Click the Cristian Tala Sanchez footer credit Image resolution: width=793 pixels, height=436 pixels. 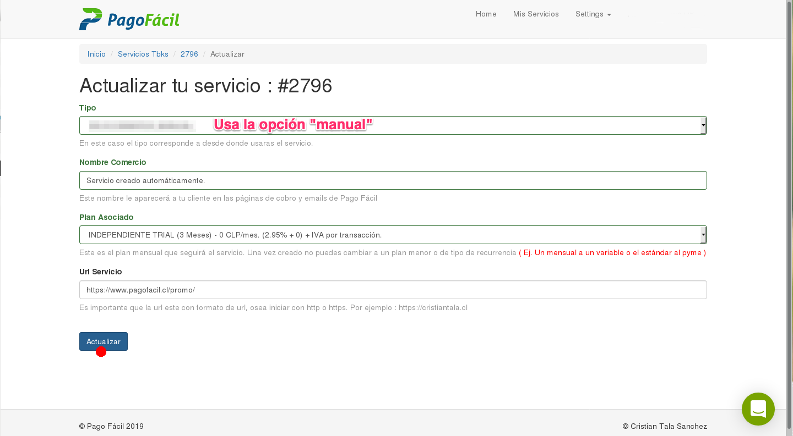point(665,426)
